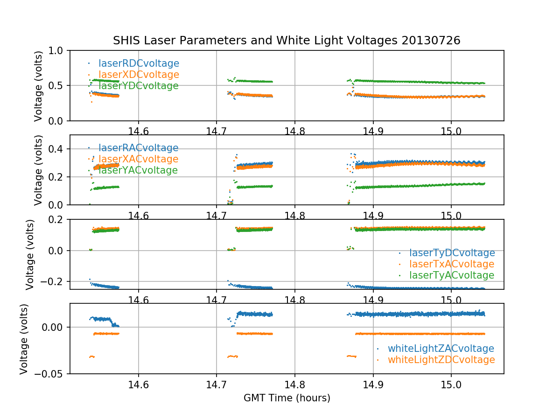Select the laserRACvoltage legend entry
This screenshot has height=420, width=560.
coord(138,148)
